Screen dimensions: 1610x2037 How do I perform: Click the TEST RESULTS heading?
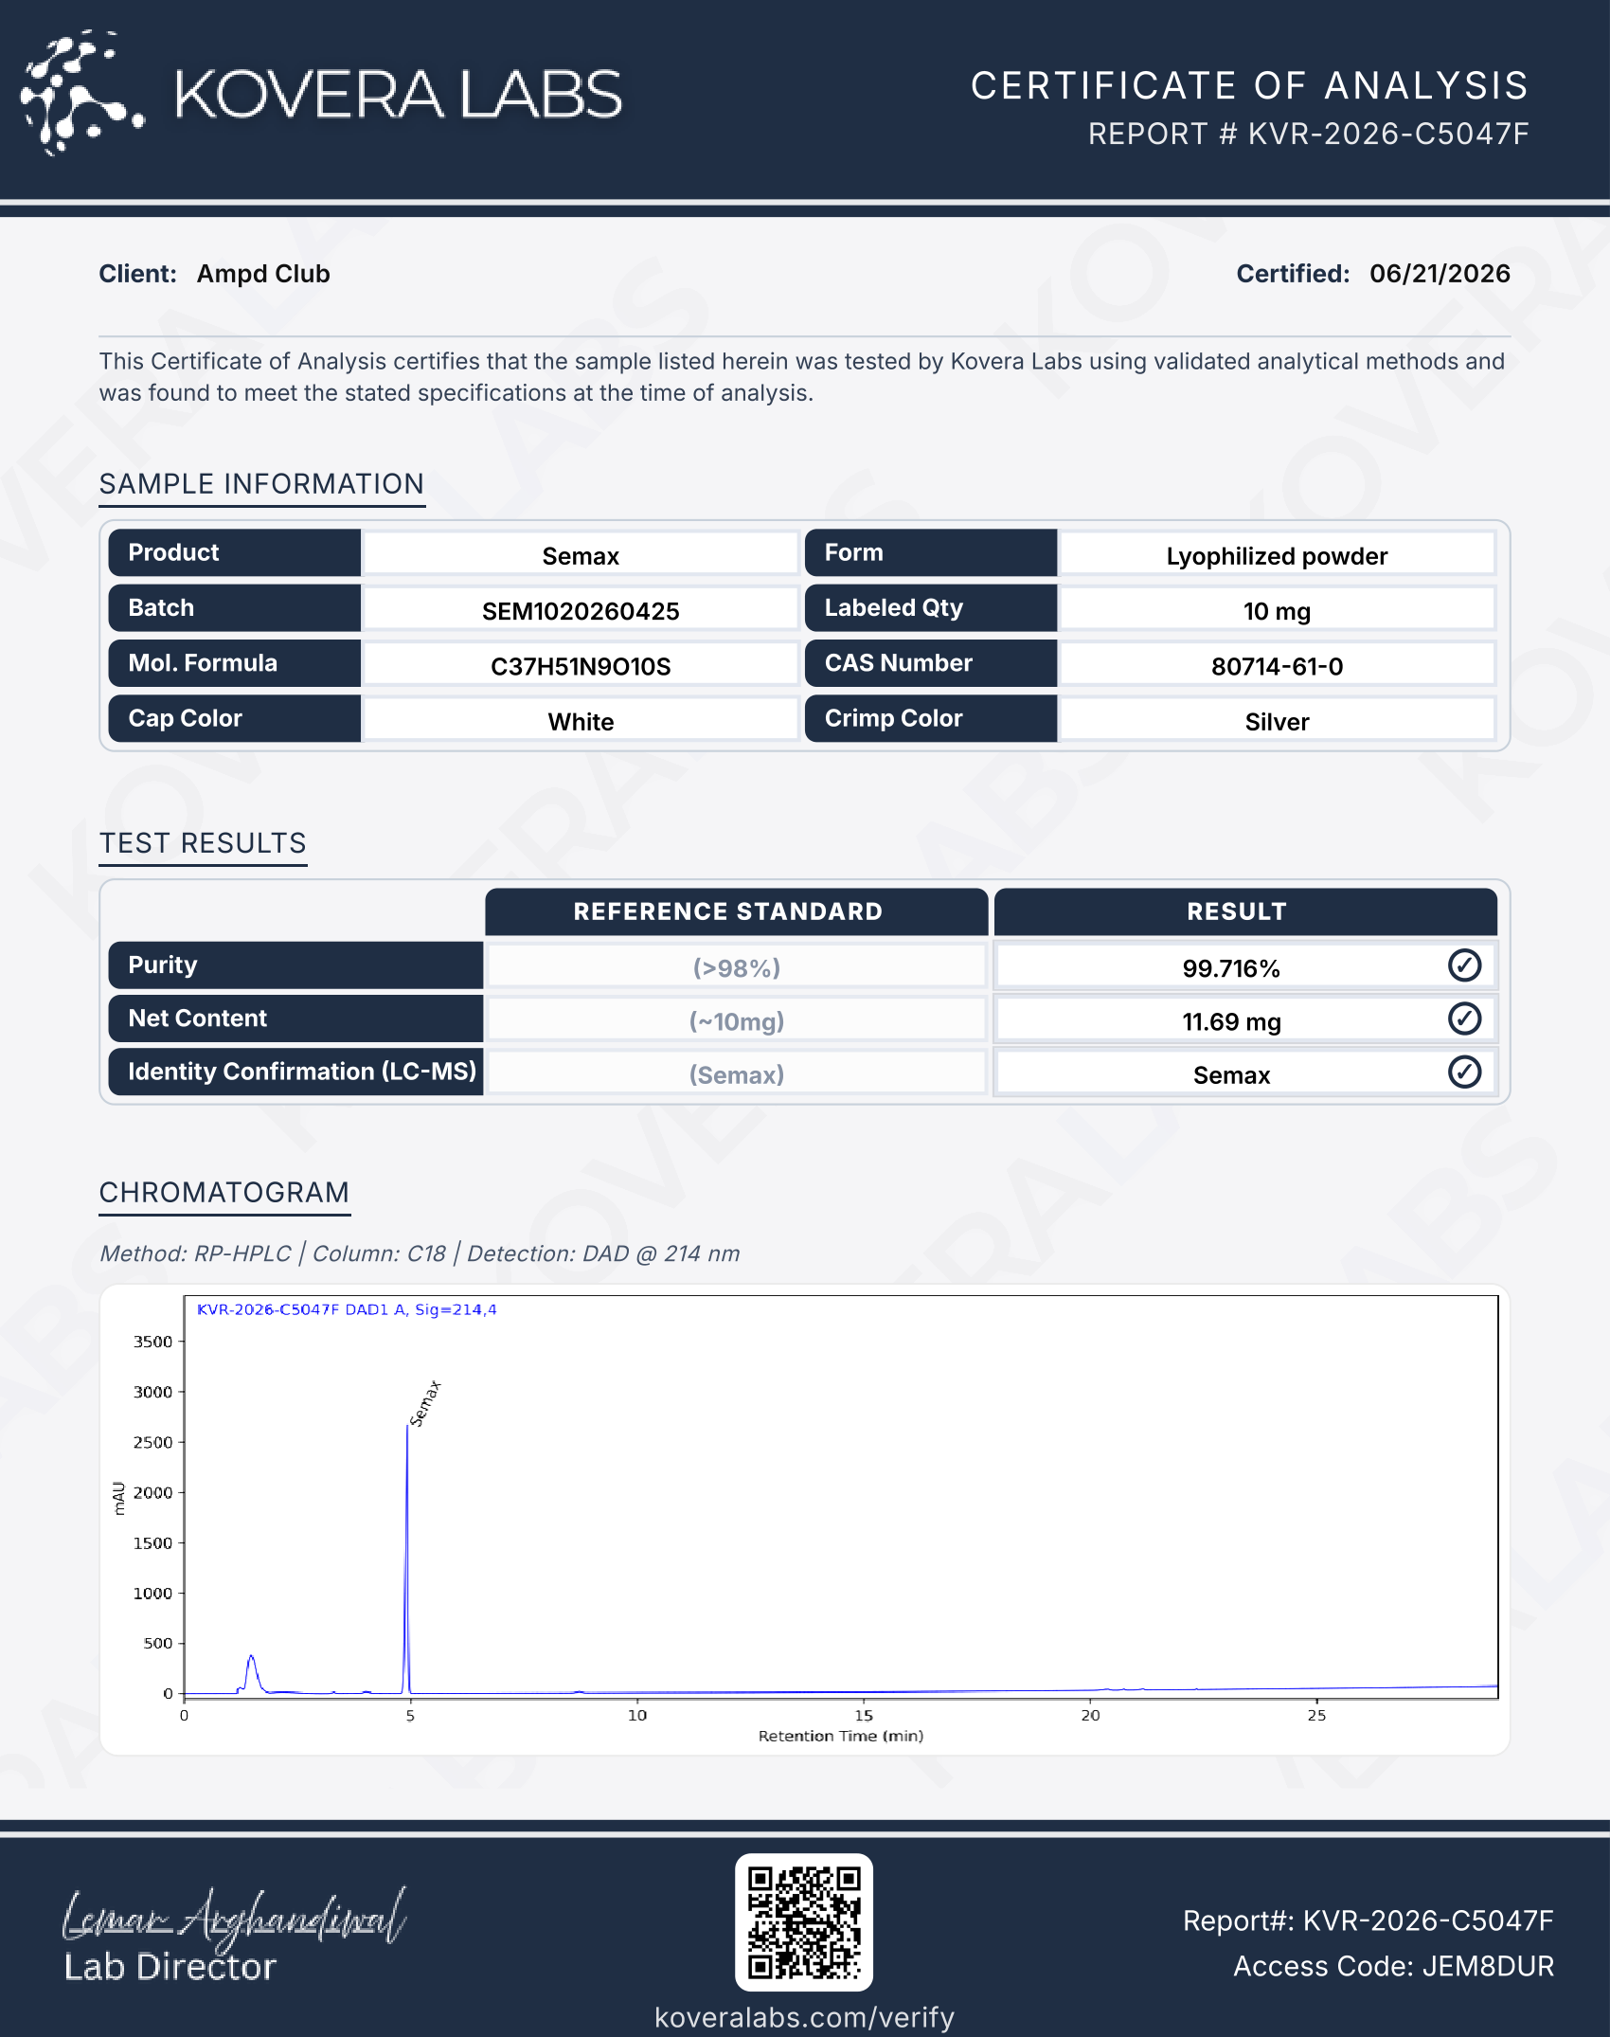point(203,843)
